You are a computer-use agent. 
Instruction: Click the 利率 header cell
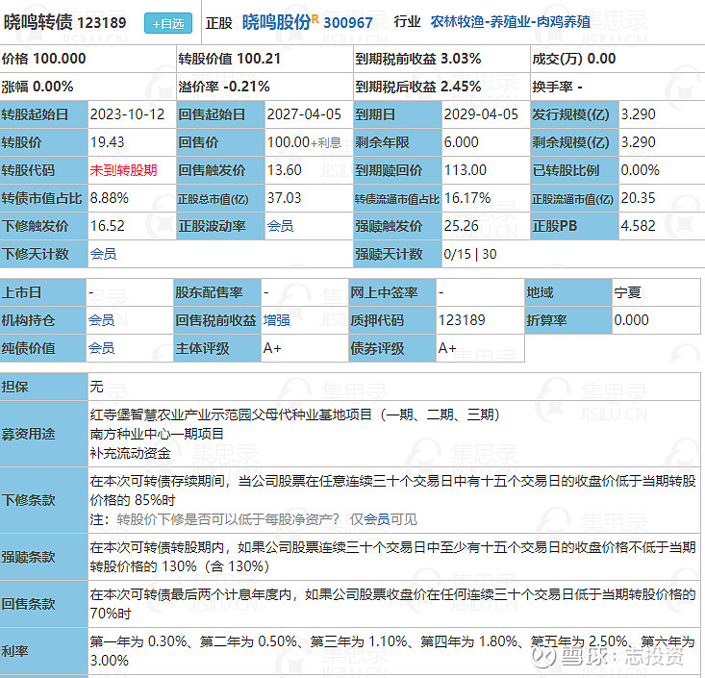[43, 651]
